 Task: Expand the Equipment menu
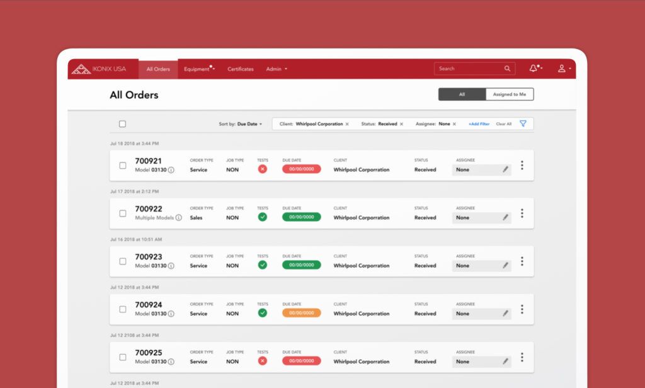tap(199, 69)
